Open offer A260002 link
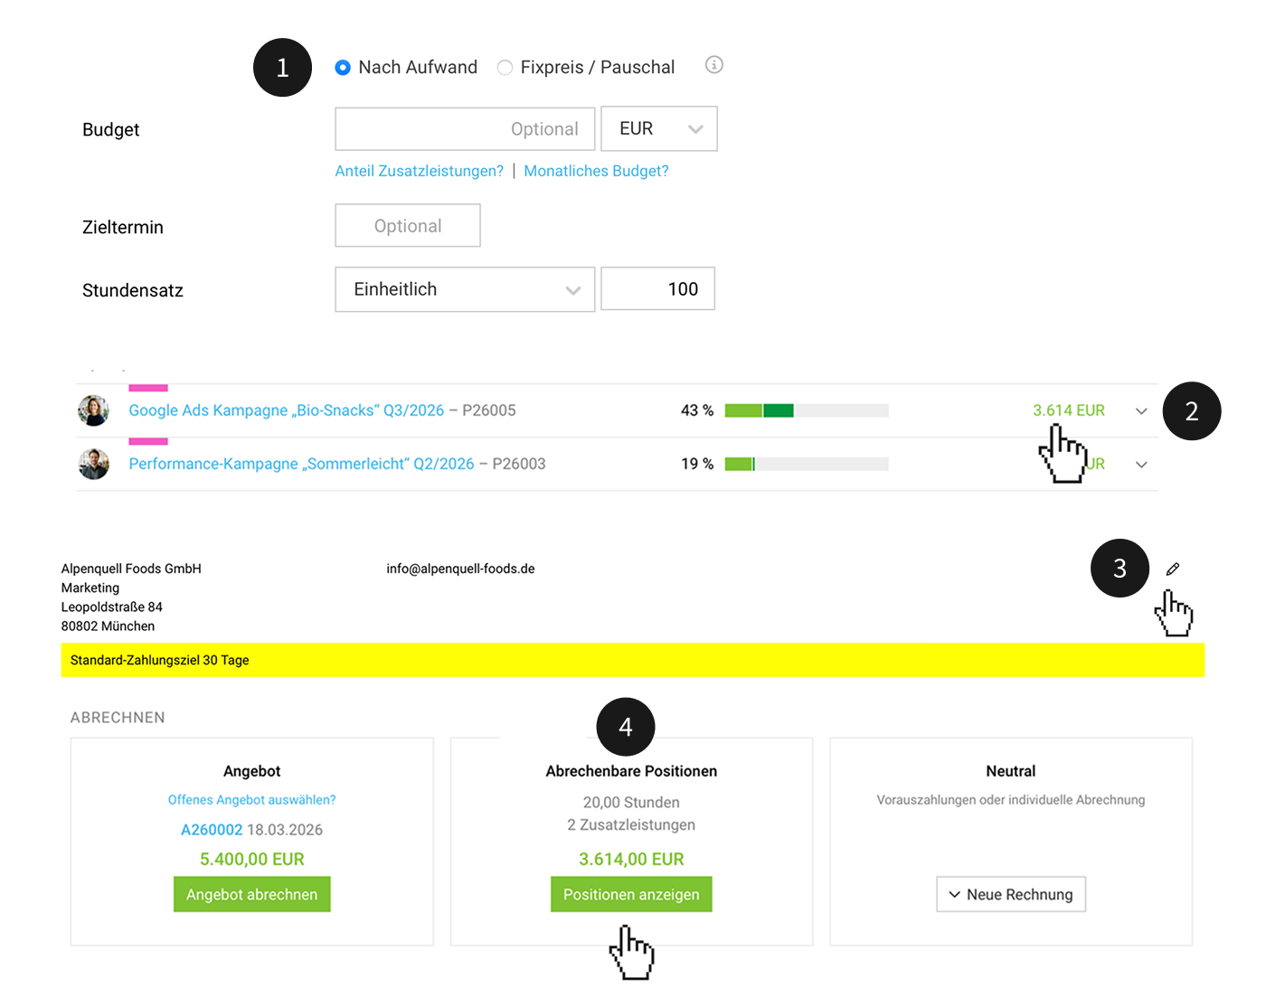The width and height of the screenshot is (1266, 1007). tap(212, 830)
